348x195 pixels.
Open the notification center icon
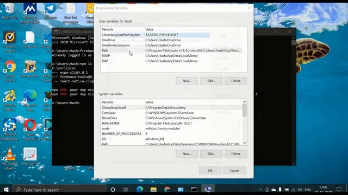click(339, 190)
